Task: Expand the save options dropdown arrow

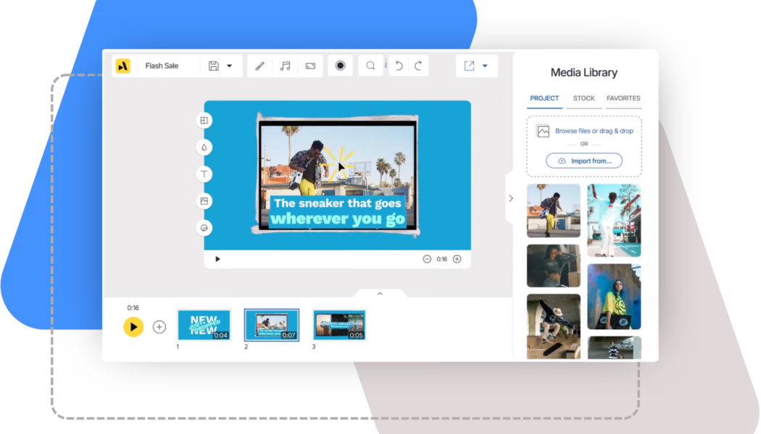Action: 230,66
